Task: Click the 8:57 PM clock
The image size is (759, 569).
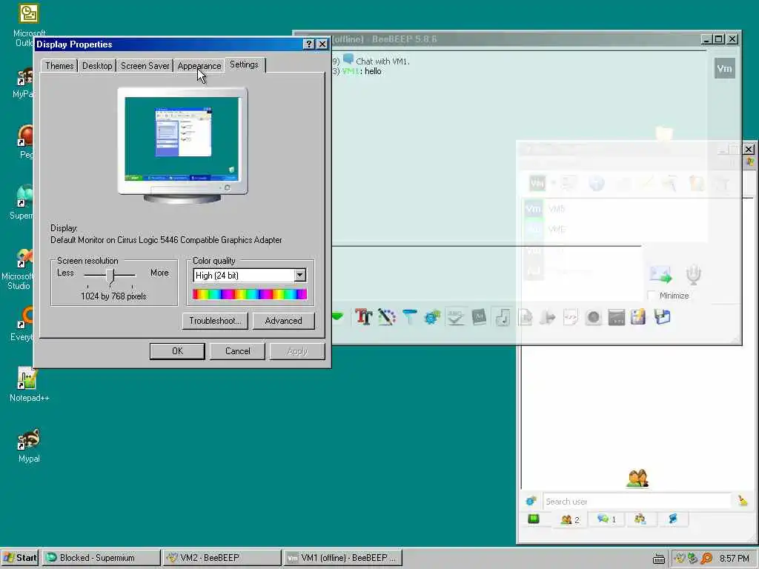Action: 734,559
